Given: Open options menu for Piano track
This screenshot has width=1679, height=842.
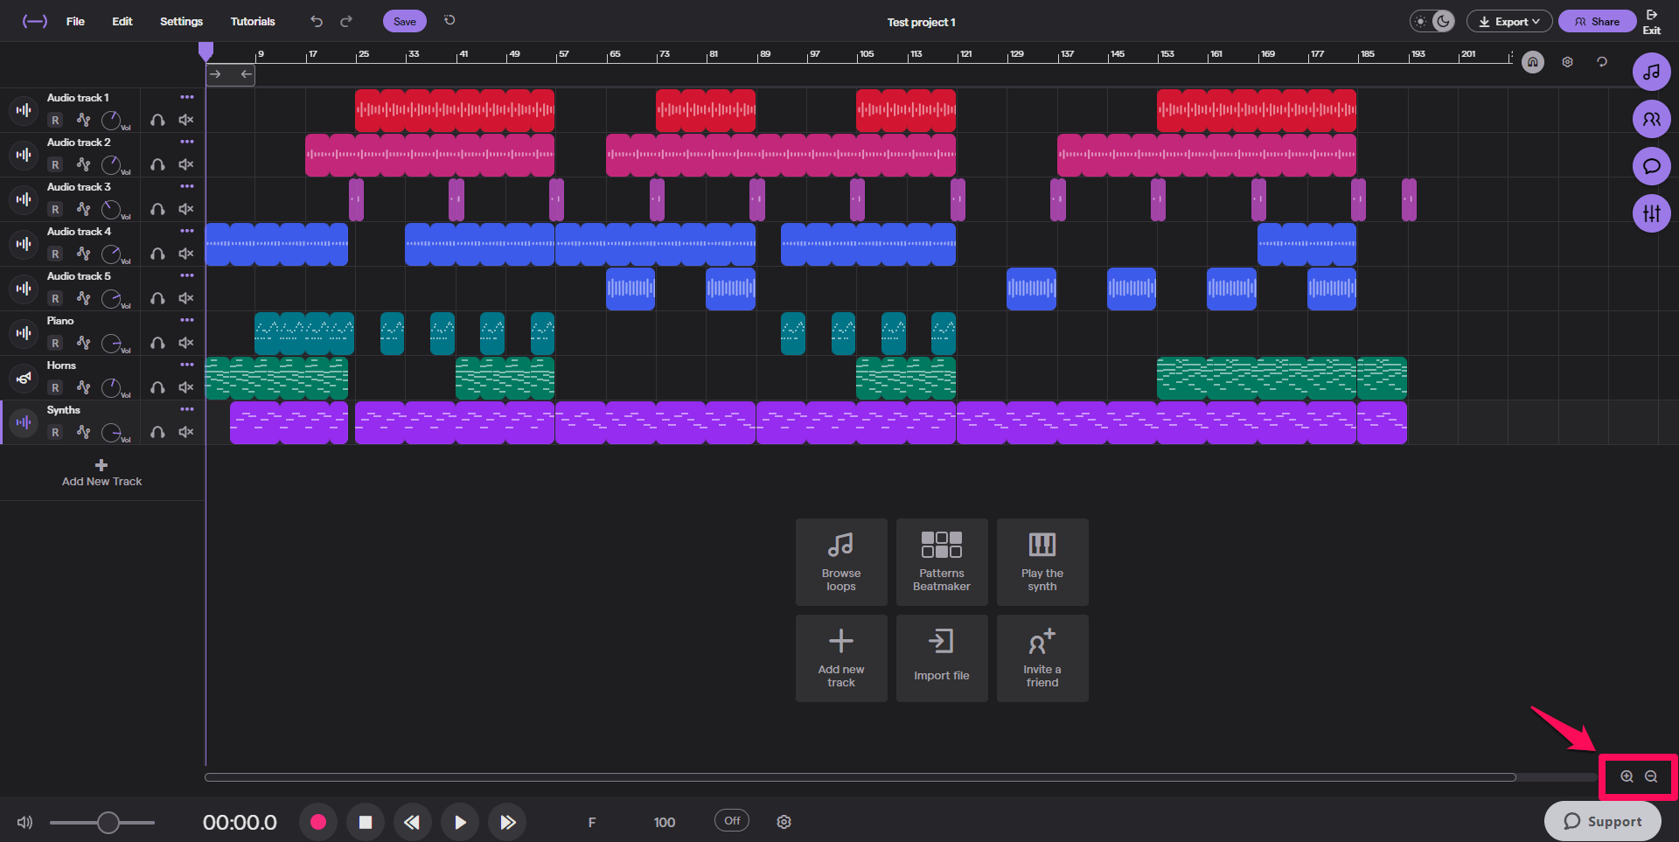Looking at the screenshot, I should [187, 320].
